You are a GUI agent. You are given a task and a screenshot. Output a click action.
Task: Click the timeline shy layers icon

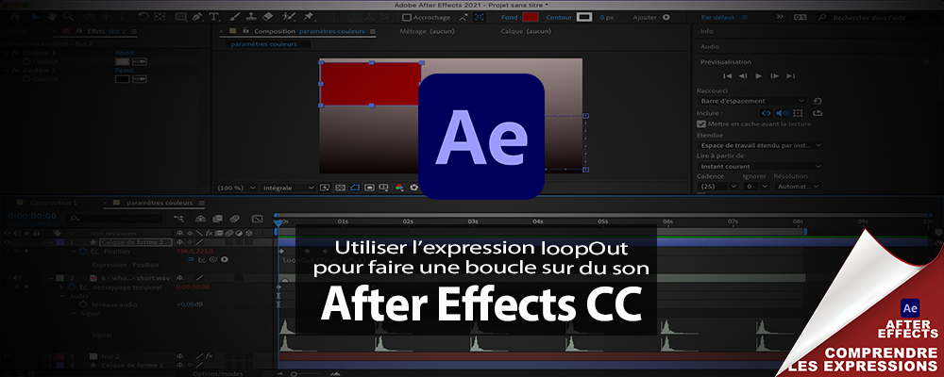coord(201,218)
